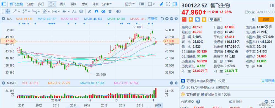Viewport: 275px width, 108px height.
Task: Toggle magnet snap mode
Action: [96, 12]
